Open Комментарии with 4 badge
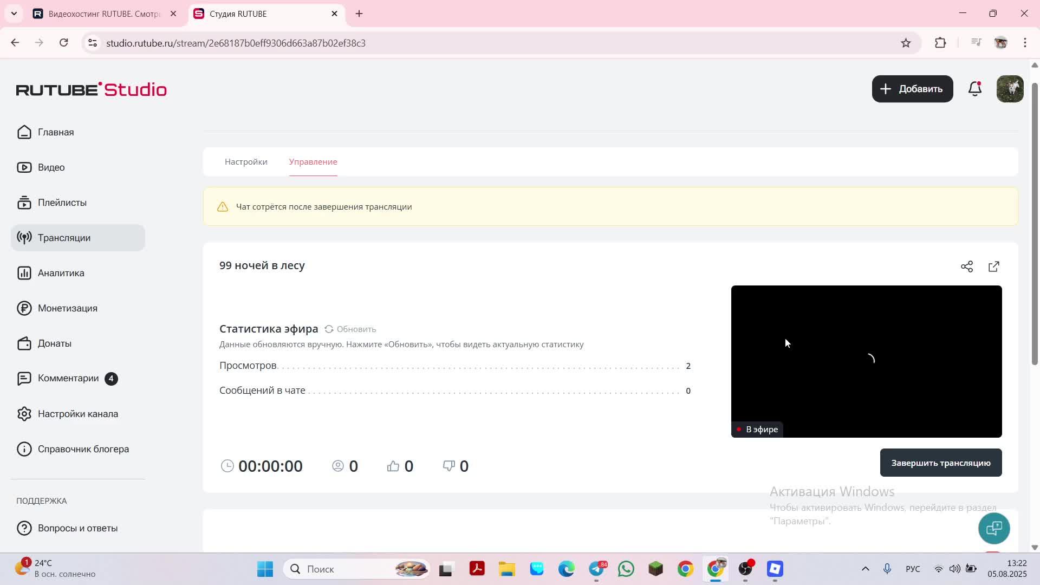Viewport: 1040px width, 585px height. pos(68,378)
